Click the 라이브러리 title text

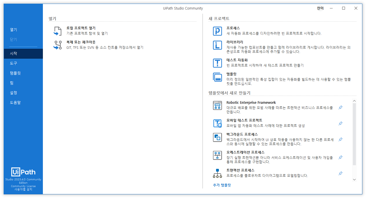(235, 42)
